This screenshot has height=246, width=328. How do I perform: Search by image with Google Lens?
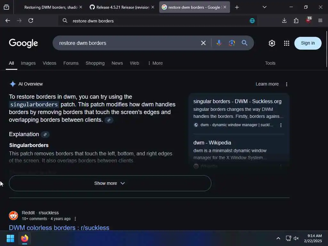232,43
